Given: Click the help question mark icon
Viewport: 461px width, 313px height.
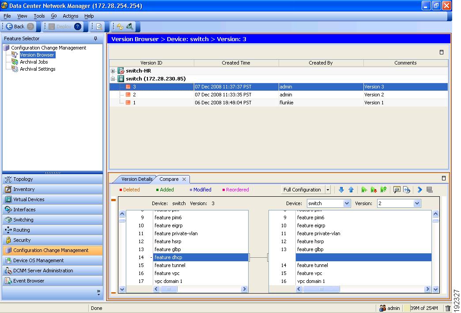Looking at the screenshot, I should [78, 27].
